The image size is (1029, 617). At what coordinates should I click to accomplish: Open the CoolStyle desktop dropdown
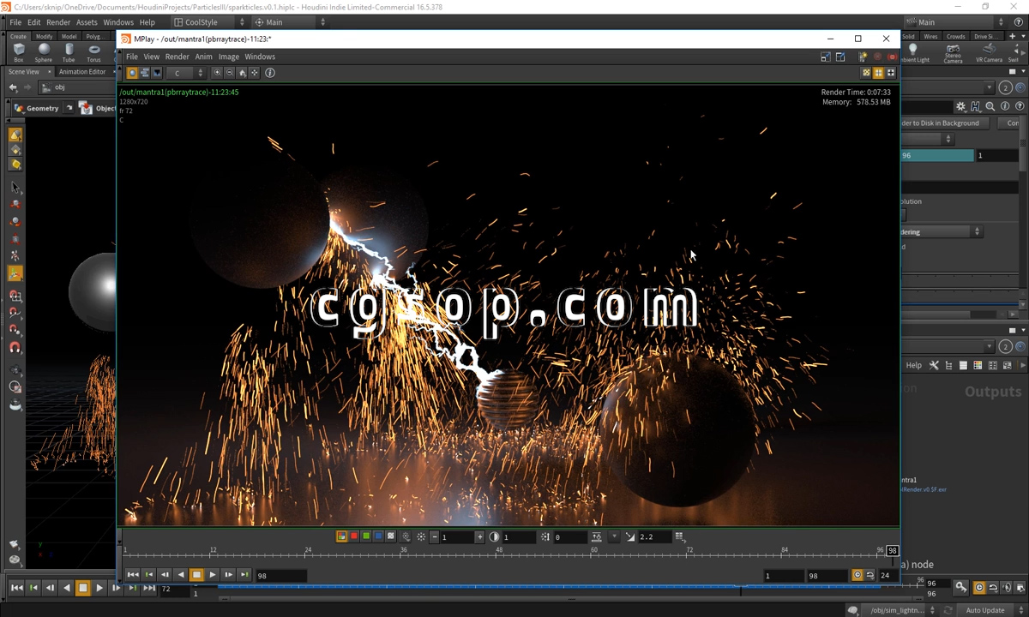[x=209, y=22]
